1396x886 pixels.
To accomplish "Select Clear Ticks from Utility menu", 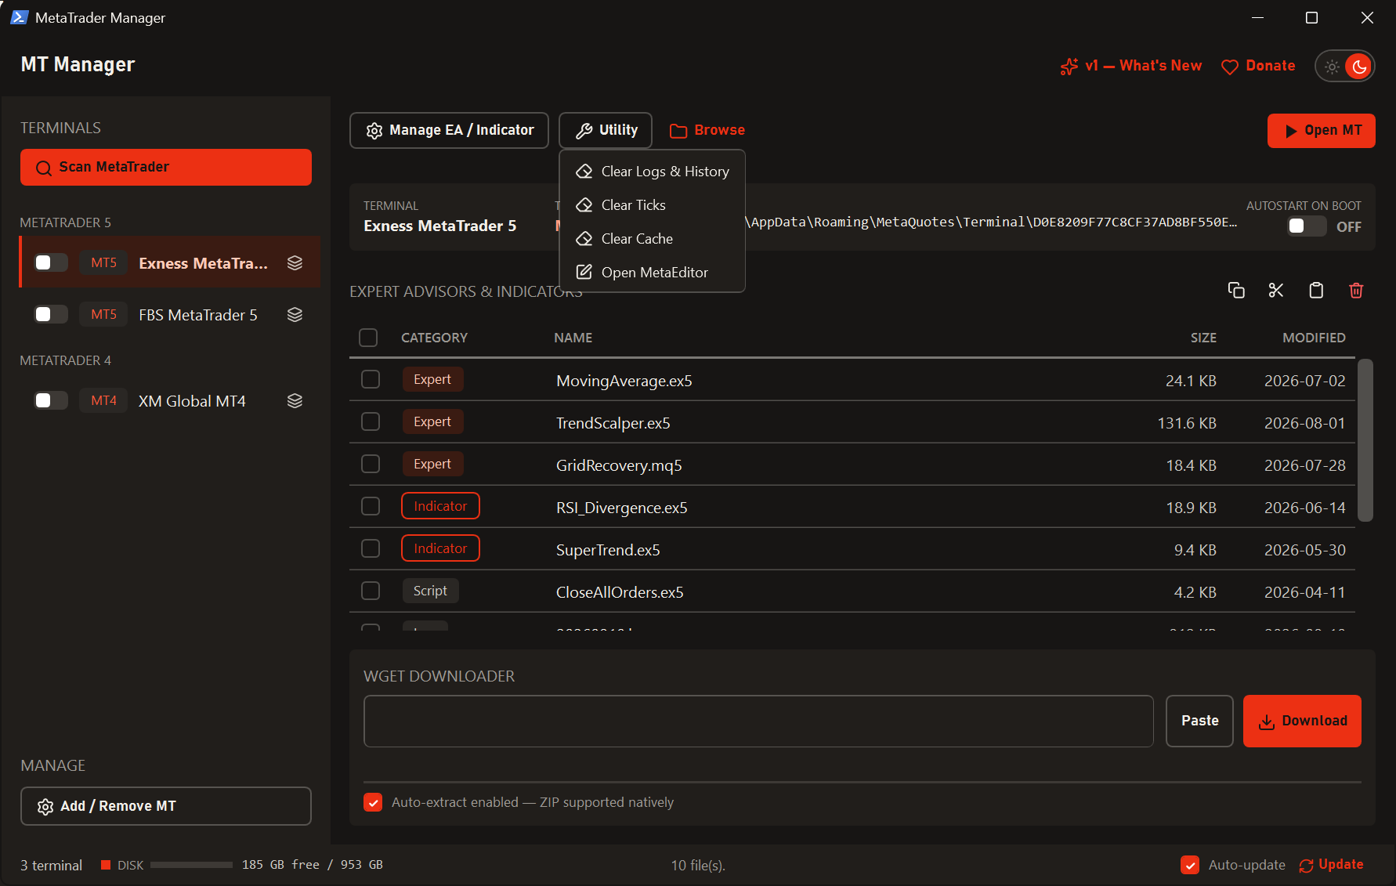I will coord(652,205).
